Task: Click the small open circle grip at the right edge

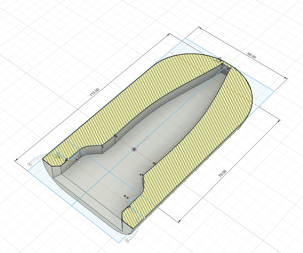Action: pos(260,107)
